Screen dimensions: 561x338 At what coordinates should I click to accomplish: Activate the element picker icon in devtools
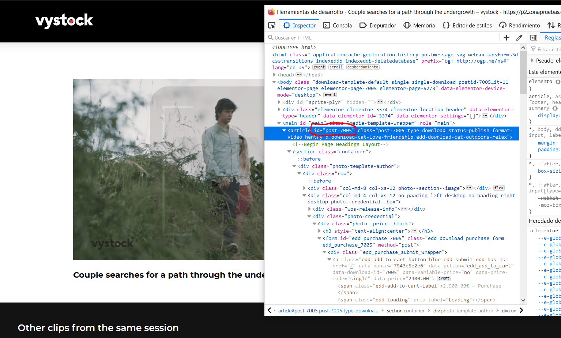point(272,25)
